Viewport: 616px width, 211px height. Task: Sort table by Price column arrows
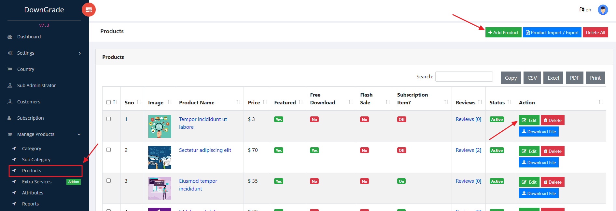point(265,102)
